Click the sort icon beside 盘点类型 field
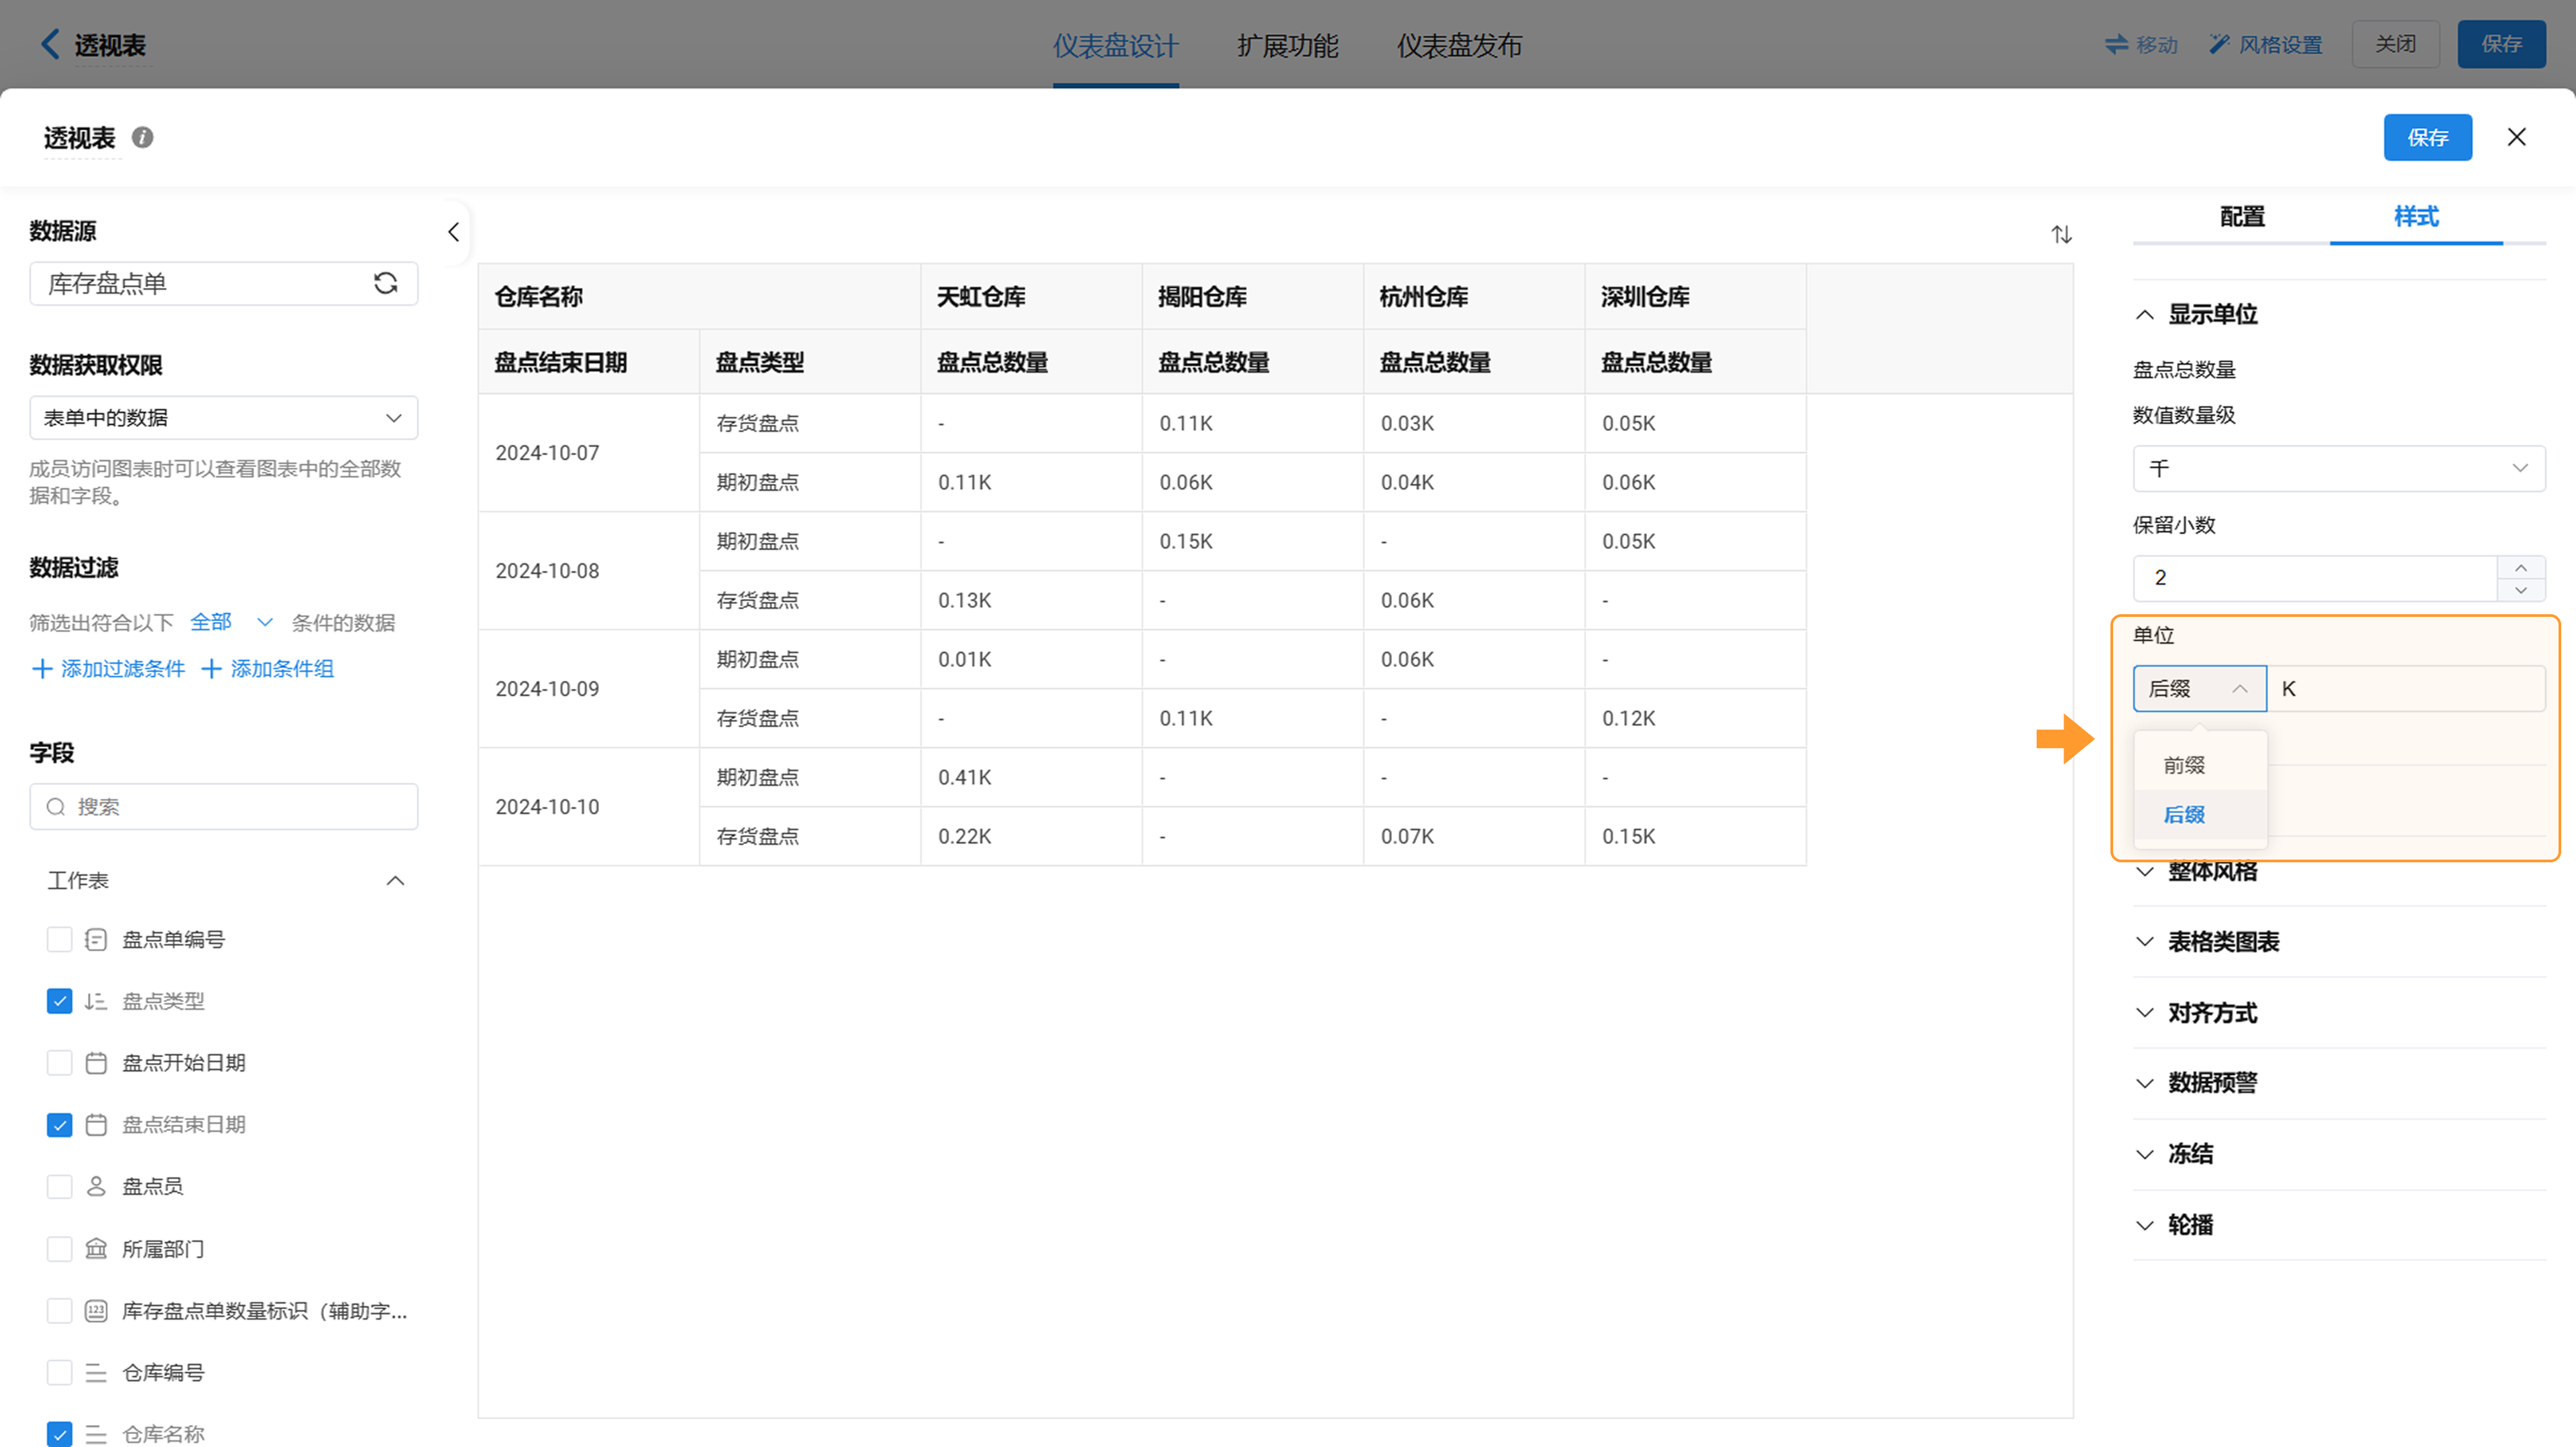2576x1447 pixels. coord(96,1001)
